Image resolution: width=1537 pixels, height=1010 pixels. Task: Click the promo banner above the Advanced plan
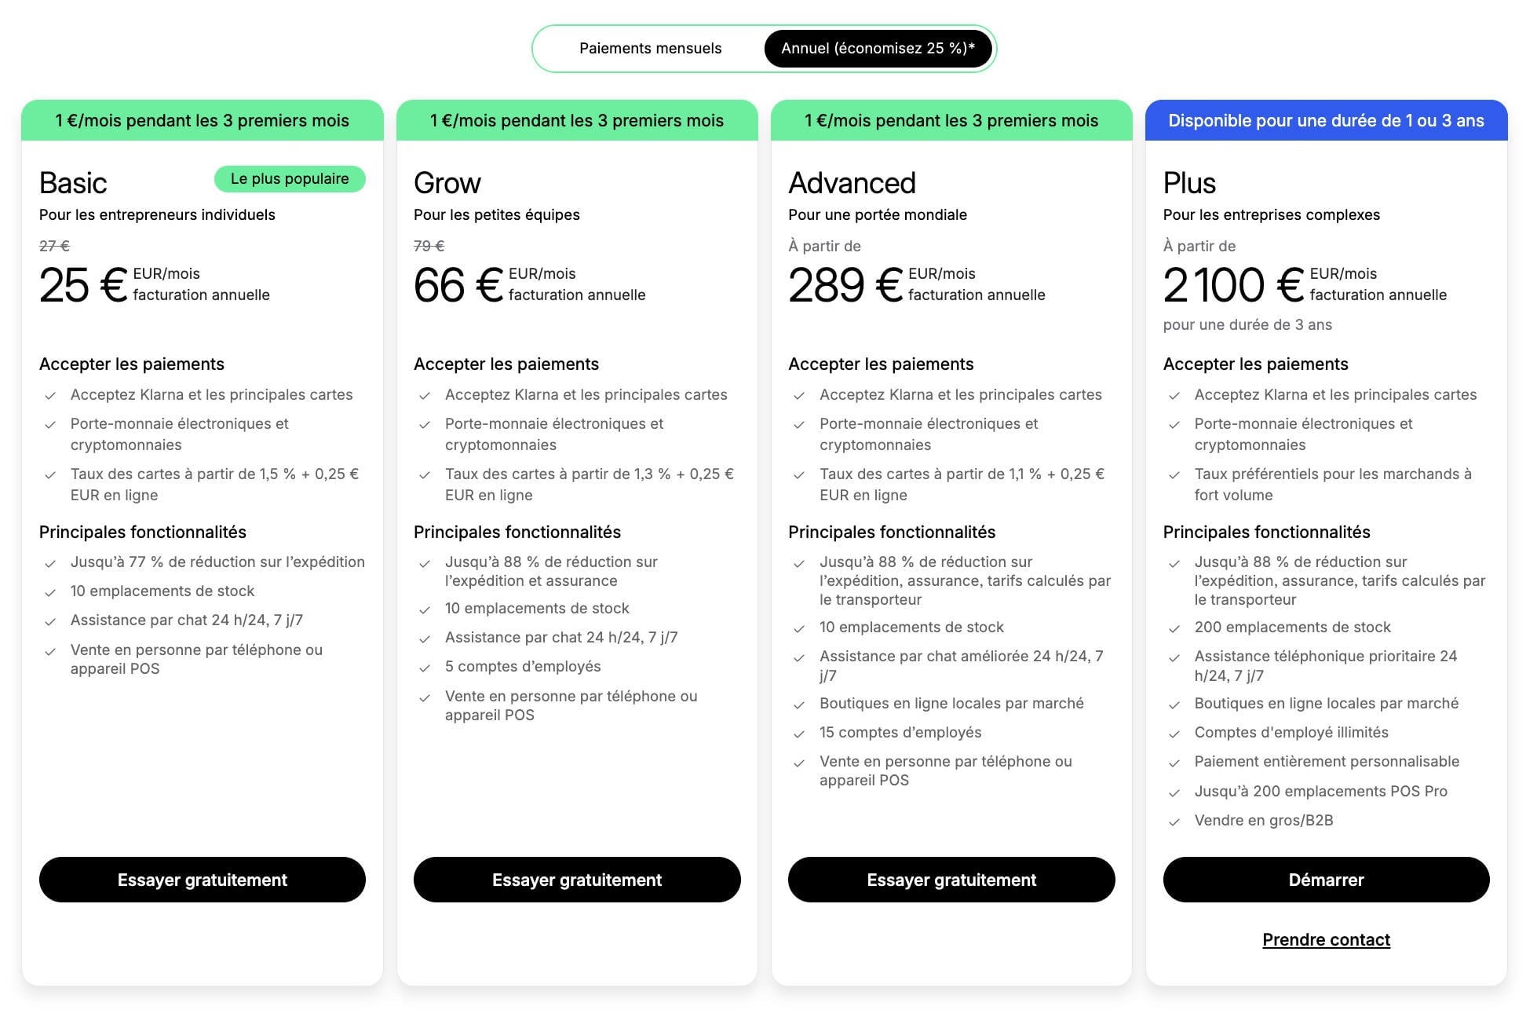[x=951, y=120]
